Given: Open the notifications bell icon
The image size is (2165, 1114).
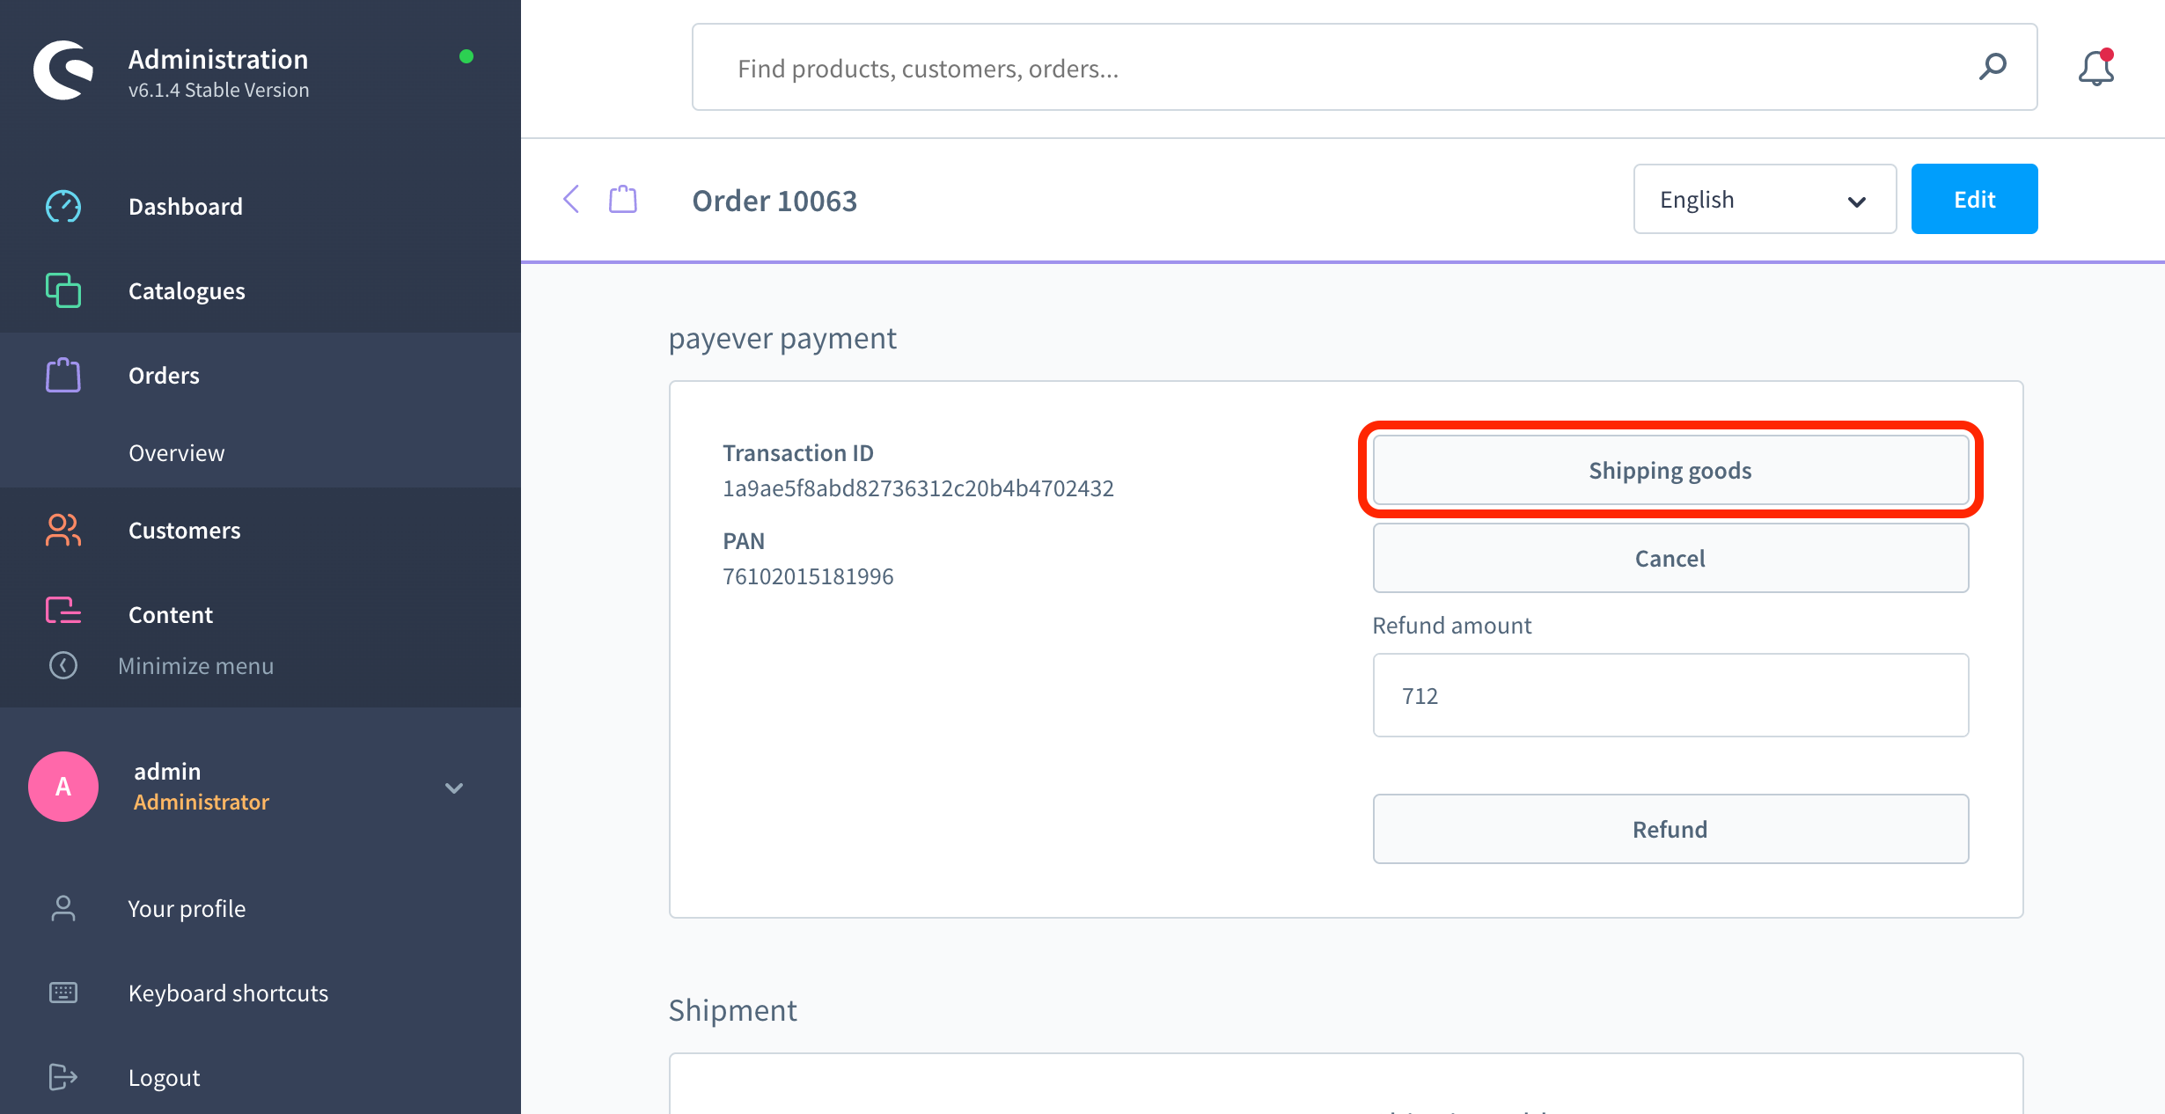Looking at the screenshot, I should [2096, 68].
